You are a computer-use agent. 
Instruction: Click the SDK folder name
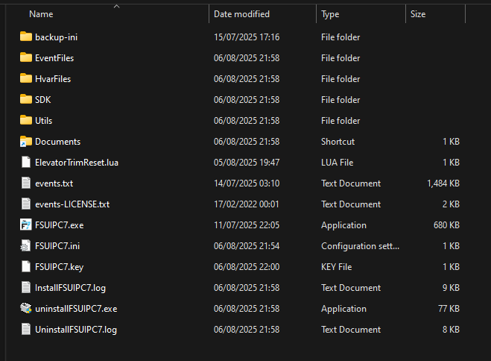point(43,100)
